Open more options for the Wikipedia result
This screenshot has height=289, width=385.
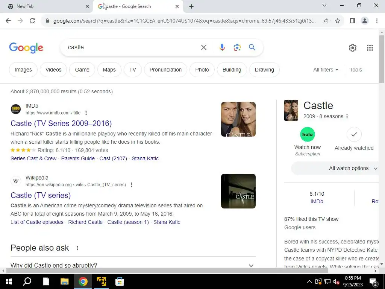click(x=132, y=185)
